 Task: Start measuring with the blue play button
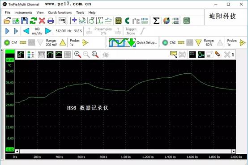(x=7, y=31)
